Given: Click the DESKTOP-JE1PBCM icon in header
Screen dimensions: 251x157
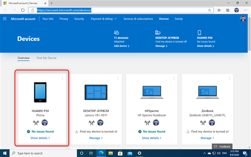Looking at the screenshot, I should [x=158, y=33].
